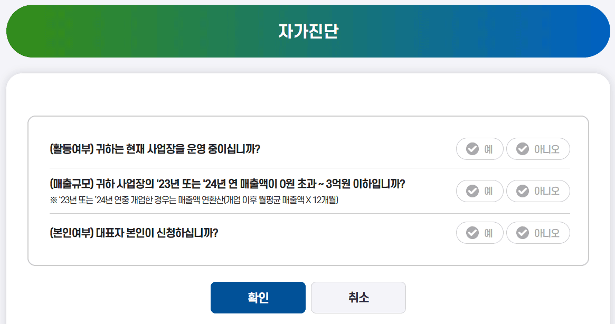
Task: Select 예 for the business operation question
Action: tap(479, 149)
